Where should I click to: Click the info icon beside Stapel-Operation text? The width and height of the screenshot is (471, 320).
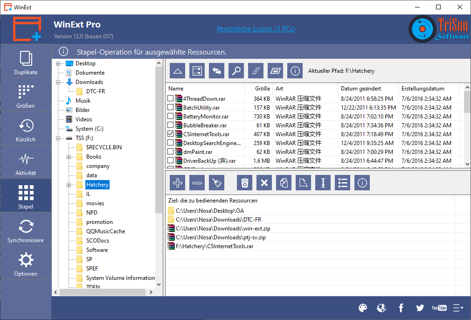point(63,51)
